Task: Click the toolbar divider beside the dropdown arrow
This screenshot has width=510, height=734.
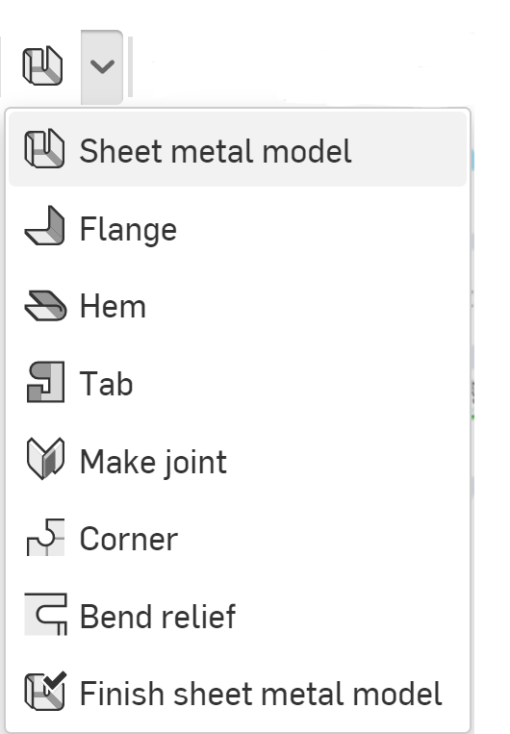Action: click(x=130, y=66)
